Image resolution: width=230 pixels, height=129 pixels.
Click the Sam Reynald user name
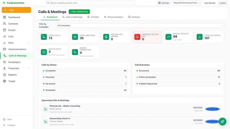point(210,3)
